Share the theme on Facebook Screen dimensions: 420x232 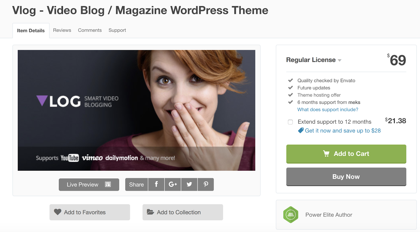pyautogui.click(x=156, y=184)
